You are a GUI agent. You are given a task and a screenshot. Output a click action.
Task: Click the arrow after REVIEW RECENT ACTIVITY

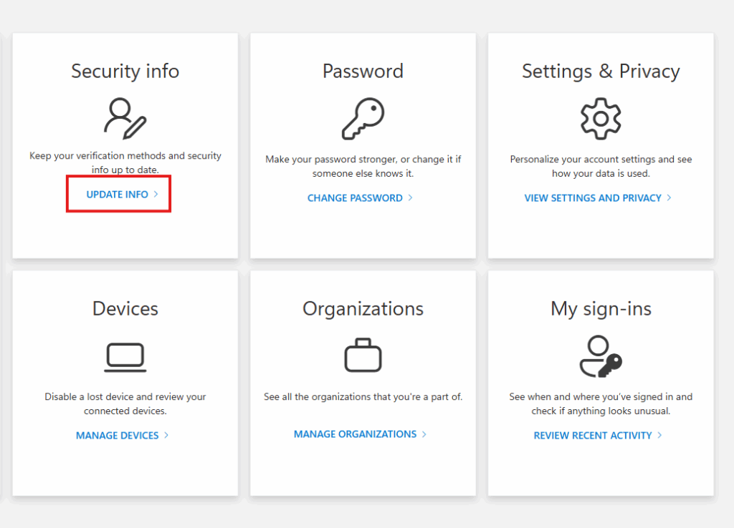pos(659,435)
